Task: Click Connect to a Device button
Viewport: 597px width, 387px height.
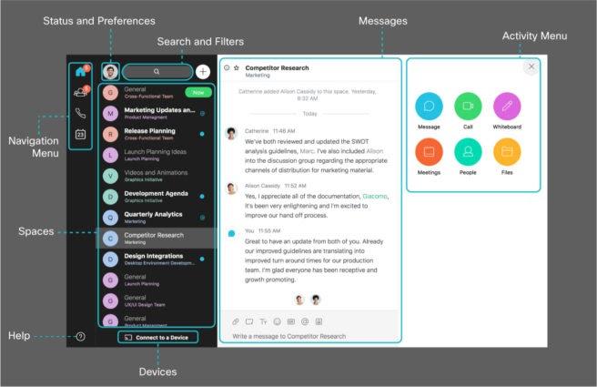Action: pos(157,337)
